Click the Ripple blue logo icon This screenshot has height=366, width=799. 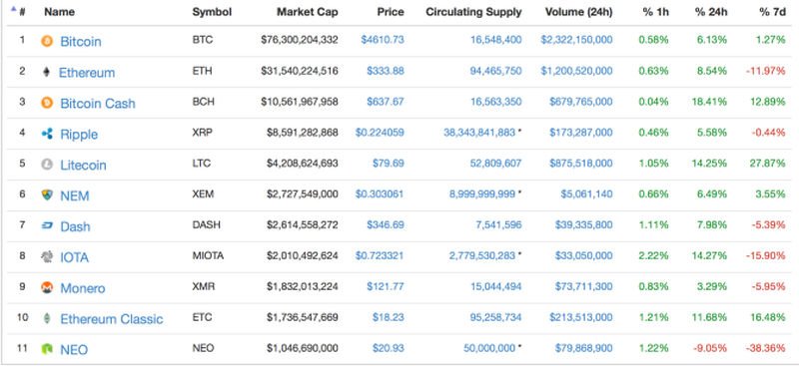click(x=47, y=134)
